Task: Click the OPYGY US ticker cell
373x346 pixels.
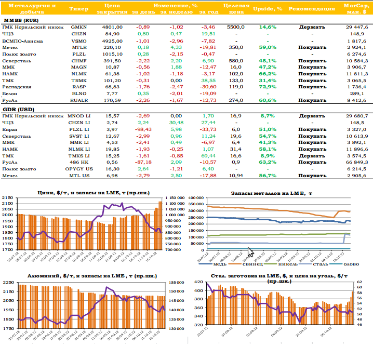Action: coord(79,169)
